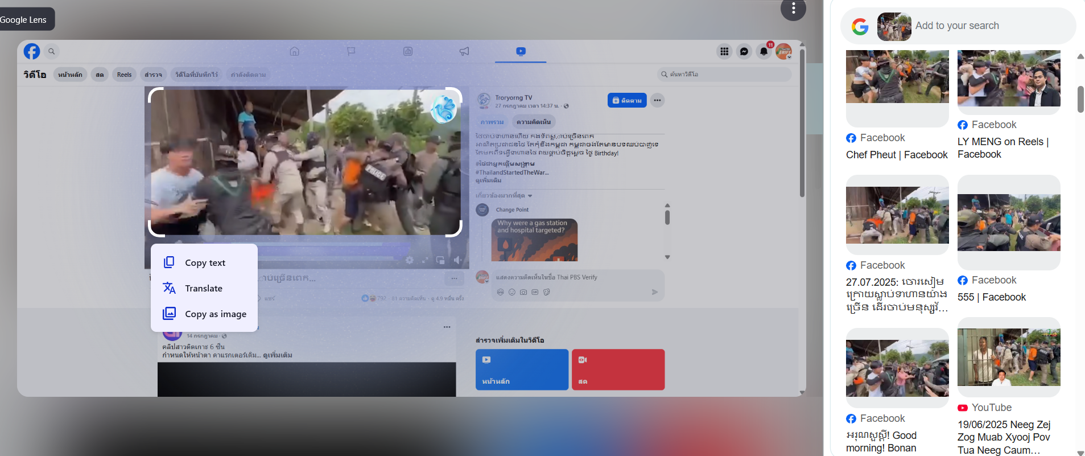This screenshot has height=456, width=1085.
Task: Click the 555 | Facebook result title
Action: 992,297
